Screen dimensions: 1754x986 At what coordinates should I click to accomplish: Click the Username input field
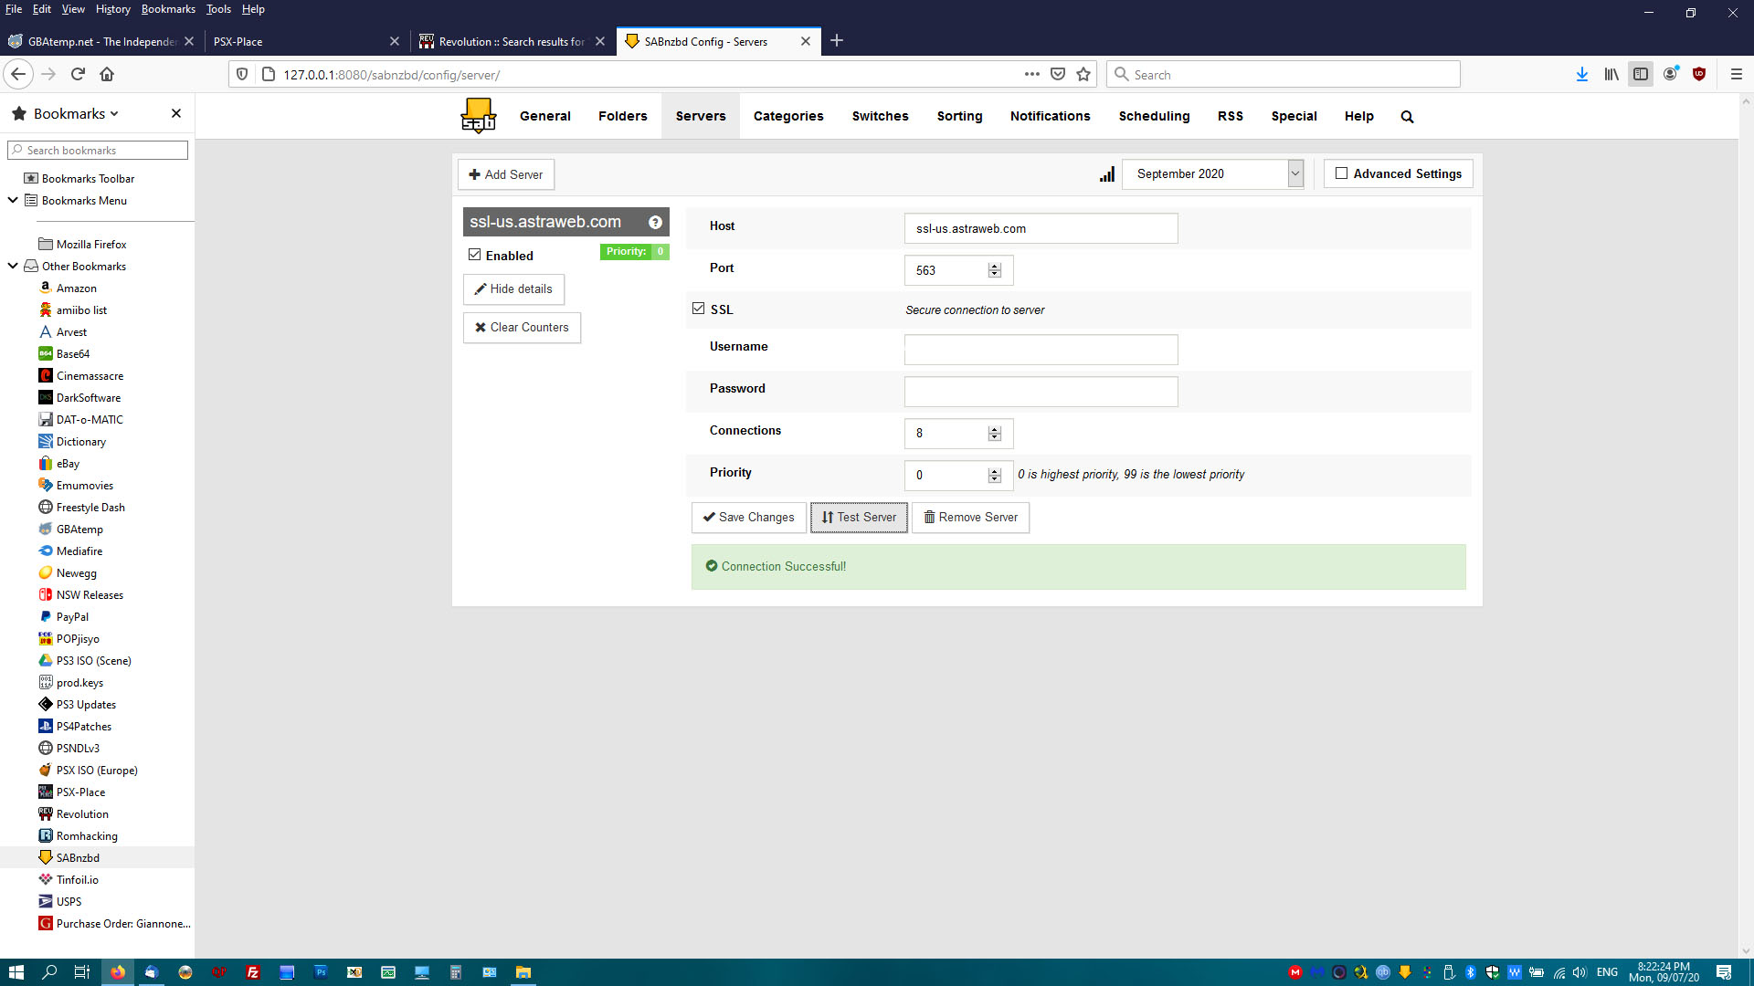point(1041,350)
